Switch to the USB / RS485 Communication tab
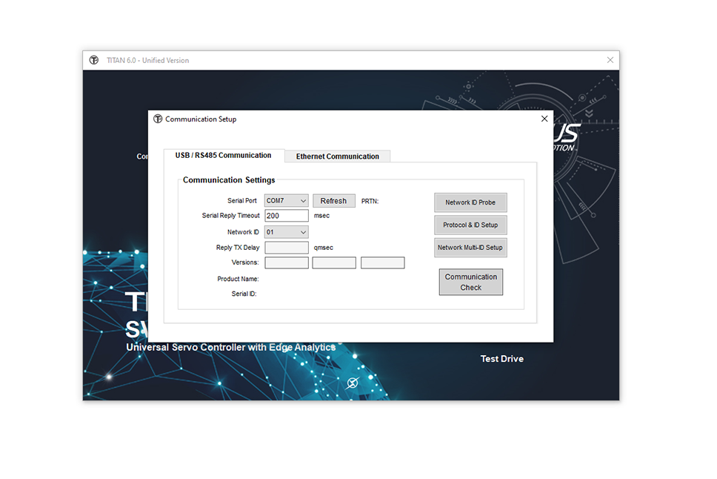 [x=223, y=156]
